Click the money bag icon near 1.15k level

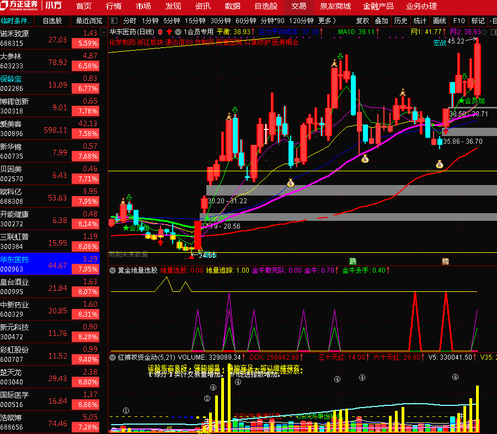pyautogui.click(x=365, y=159)
